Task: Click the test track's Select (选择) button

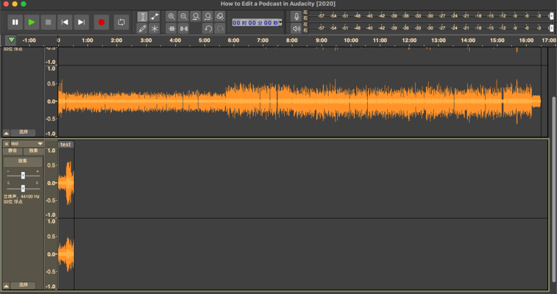Action: click(x=23, y=285)
